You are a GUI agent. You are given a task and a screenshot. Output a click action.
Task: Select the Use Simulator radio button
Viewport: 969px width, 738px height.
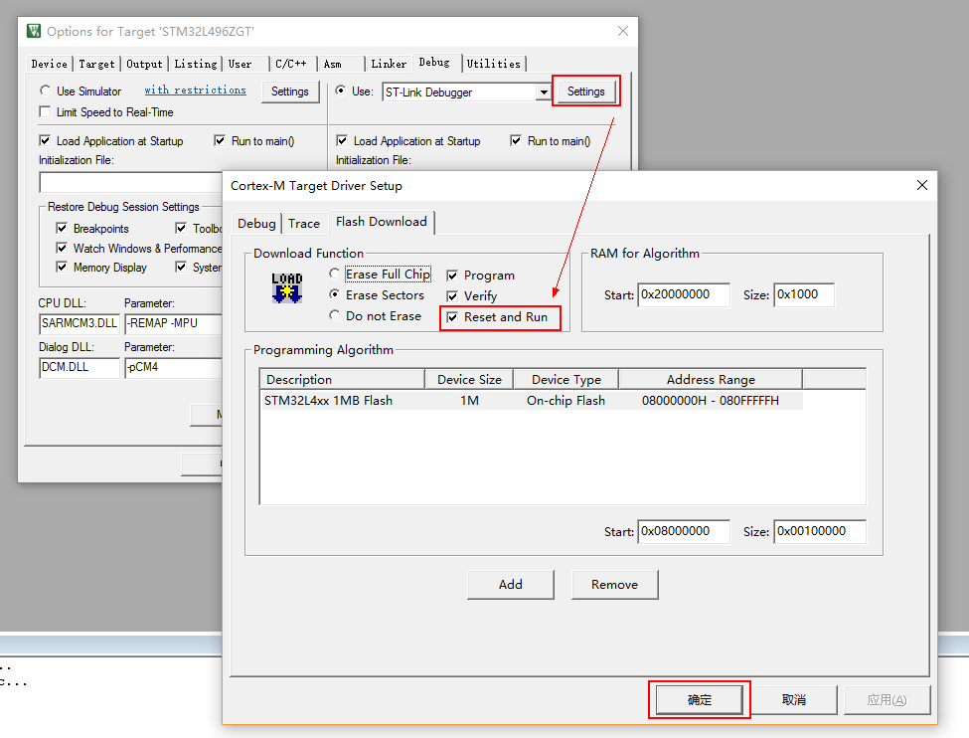click(x=45, y=90)
